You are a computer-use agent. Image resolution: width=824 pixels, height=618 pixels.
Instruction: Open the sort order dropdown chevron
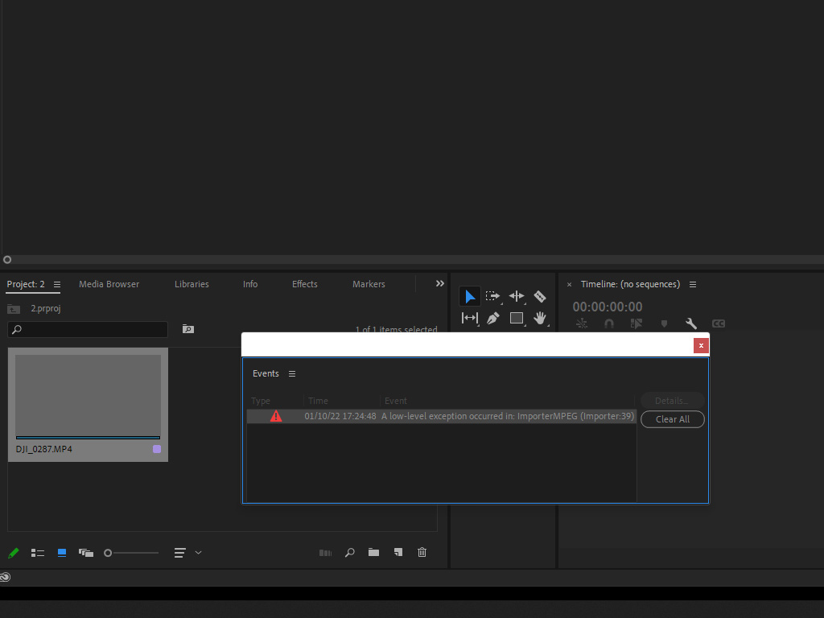(199, 553)
